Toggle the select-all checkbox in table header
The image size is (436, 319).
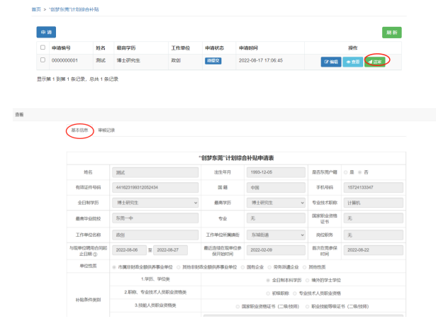click(43, 47)
